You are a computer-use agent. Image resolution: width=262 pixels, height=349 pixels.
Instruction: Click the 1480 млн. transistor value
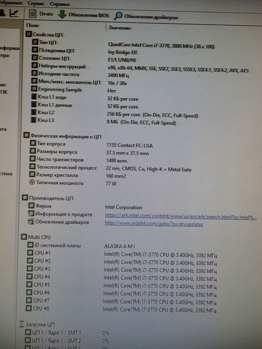point(117,161)
